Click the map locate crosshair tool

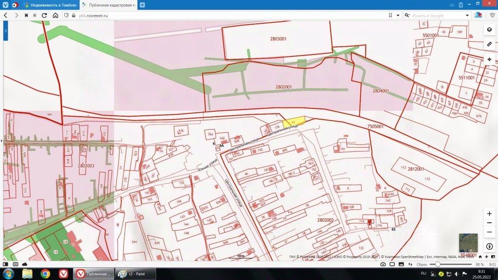489,59
